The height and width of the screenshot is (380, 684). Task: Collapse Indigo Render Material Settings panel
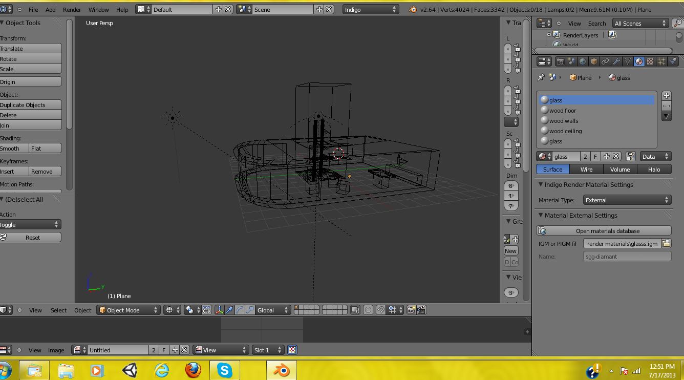541,184
